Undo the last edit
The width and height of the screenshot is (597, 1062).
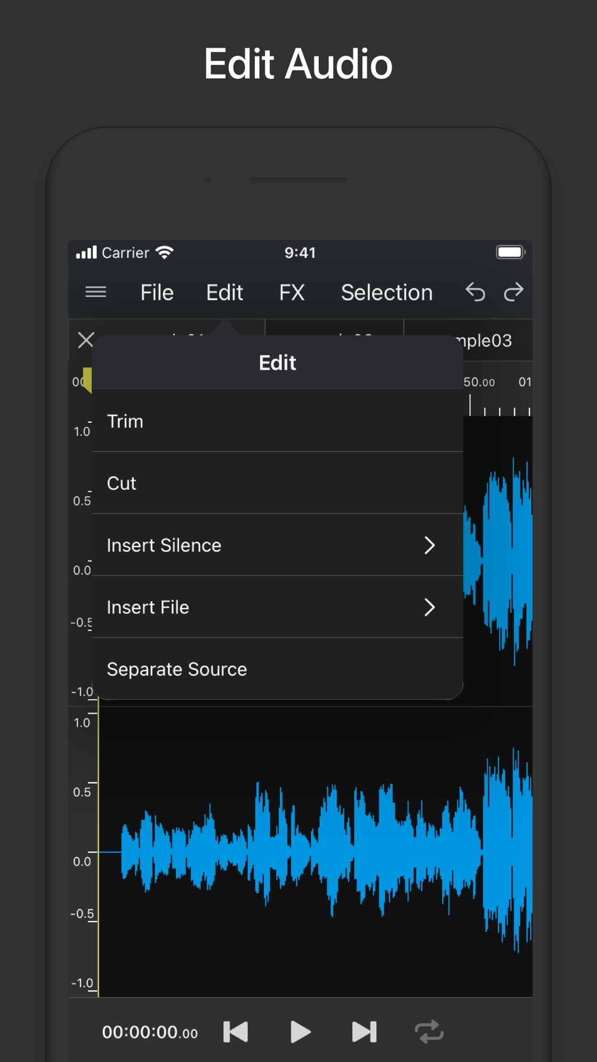tap(475, 292)
